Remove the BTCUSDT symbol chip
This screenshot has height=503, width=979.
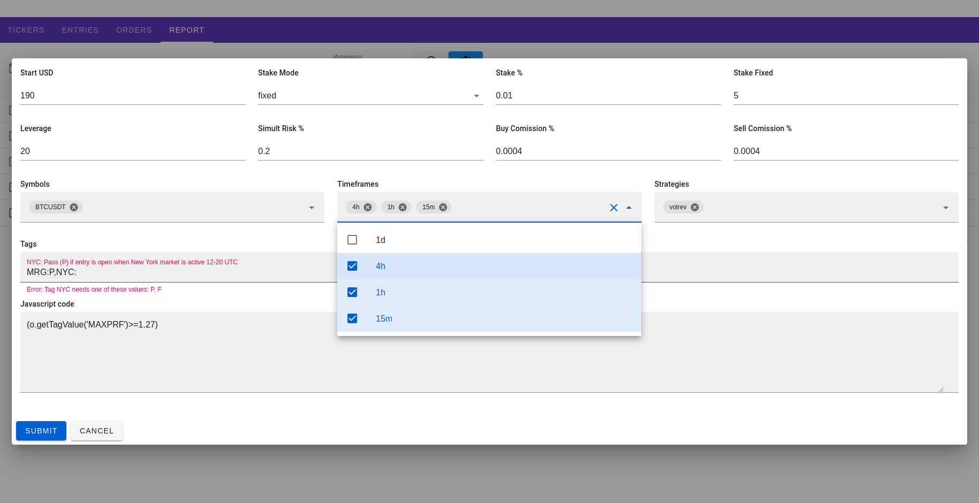pos(74,207)
